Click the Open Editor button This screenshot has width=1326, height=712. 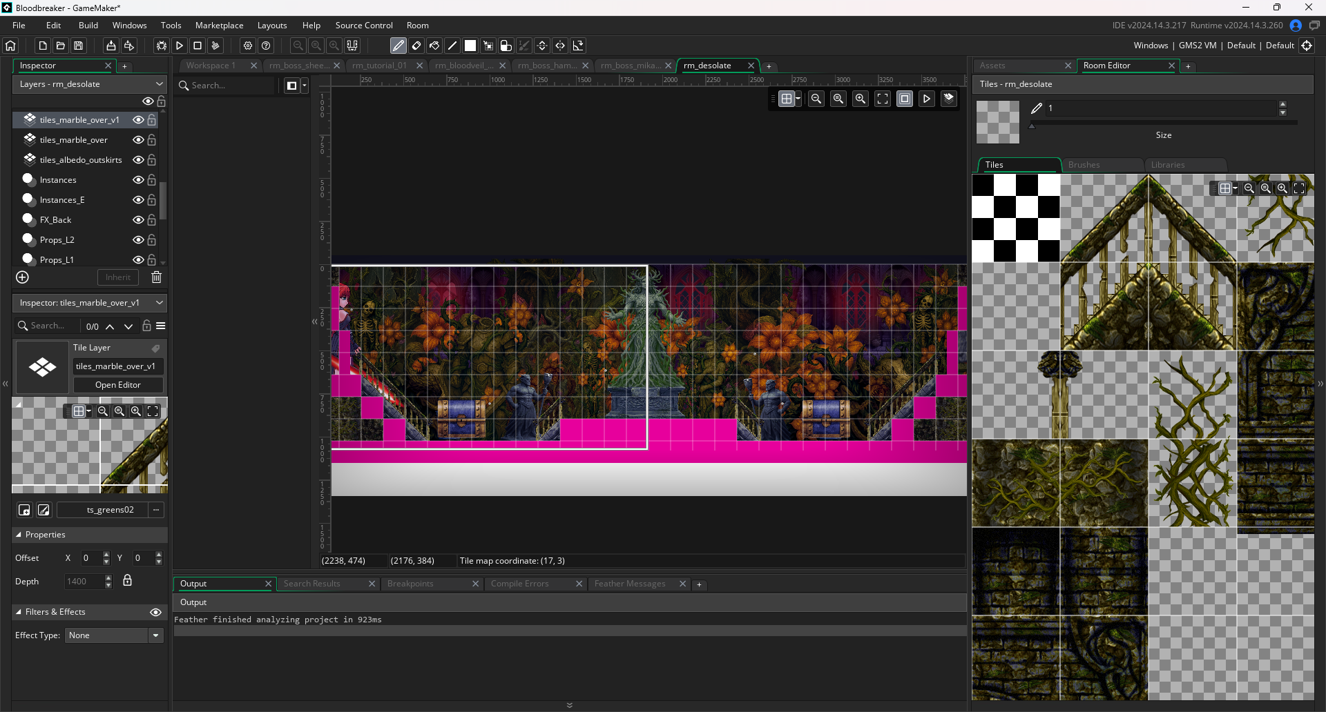point(118,385)
